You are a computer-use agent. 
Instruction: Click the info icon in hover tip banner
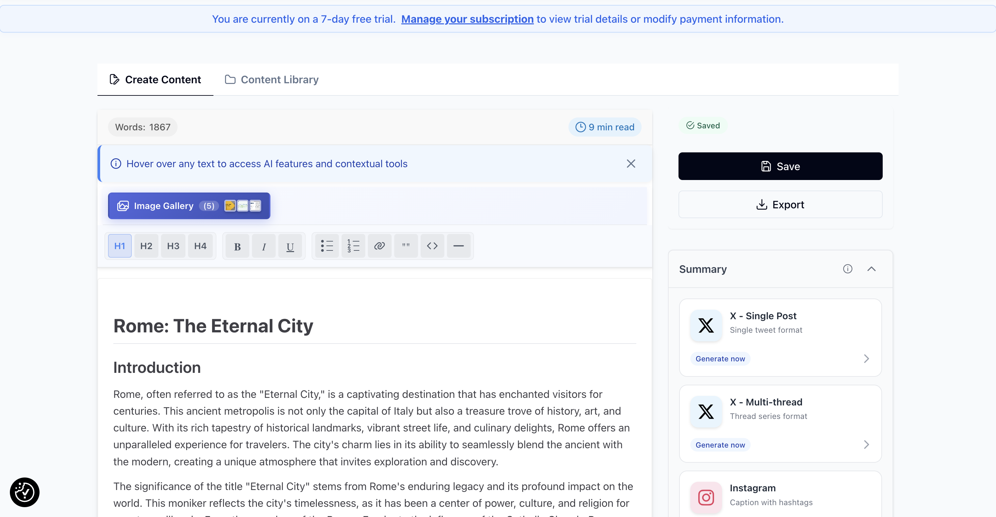(116, 164)
